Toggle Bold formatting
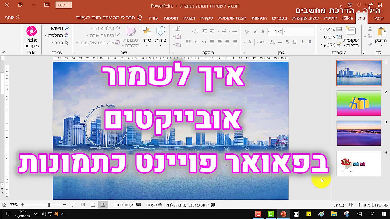 coord(310,42)
